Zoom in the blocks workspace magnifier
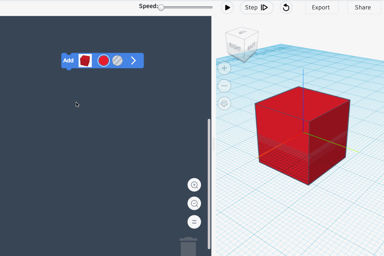This screenshot has height=256, width=384. pyautogui.click(x=194, y=185)
